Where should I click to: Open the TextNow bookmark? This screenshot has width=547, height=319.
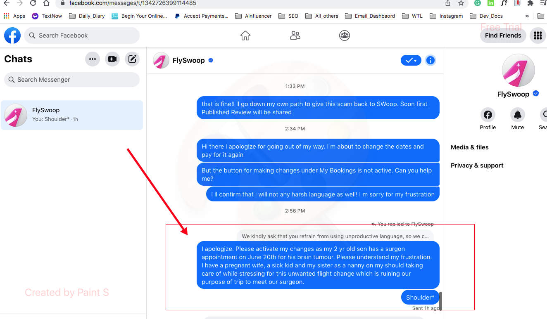pyautogui.click(x=47, y=16)
